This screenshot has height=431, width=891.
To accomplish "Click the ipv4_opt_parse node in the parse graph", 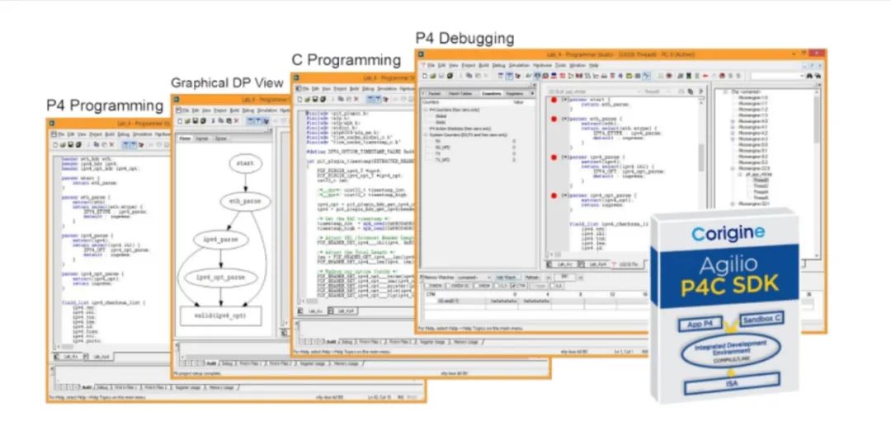I will [221, 278].
